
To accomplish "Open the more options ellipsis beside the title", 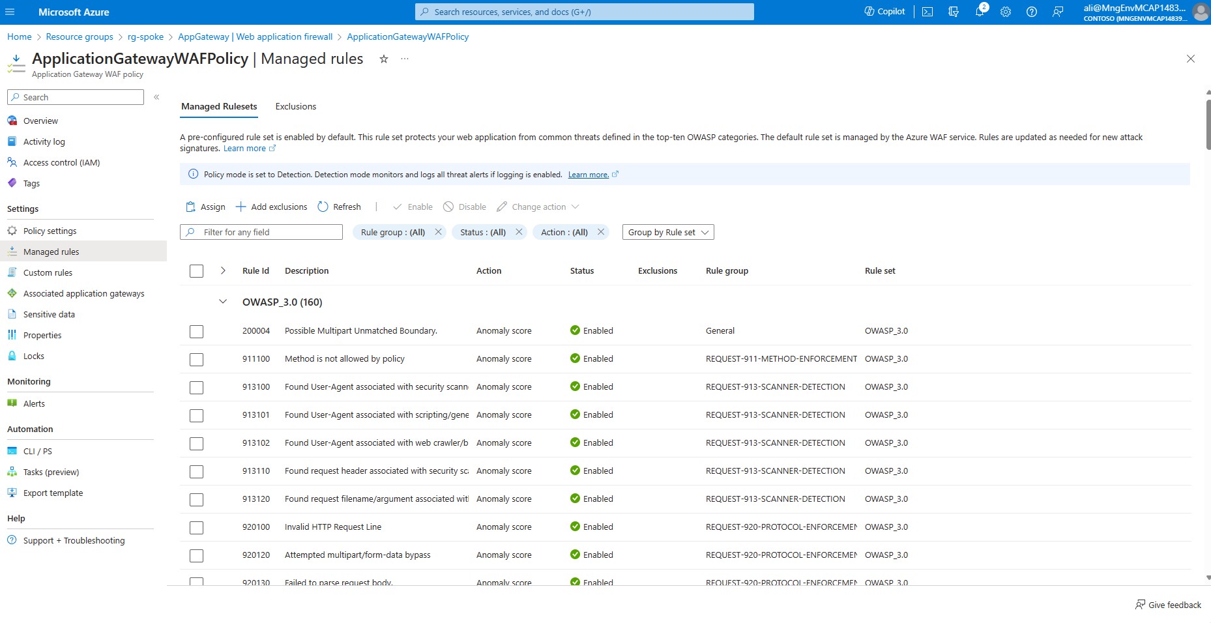I will tap(405, 59).
